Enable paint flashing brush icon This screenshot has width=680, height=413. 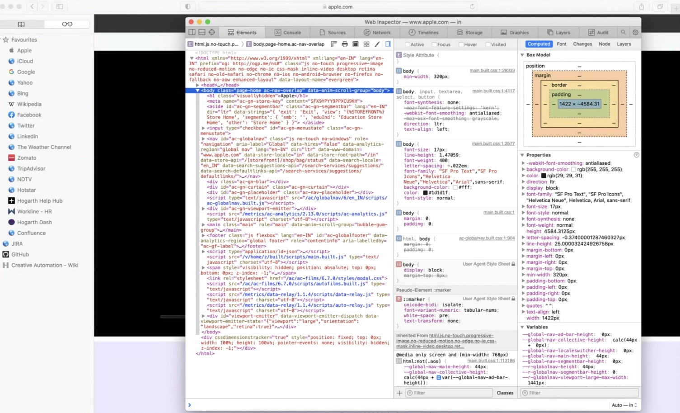pos(377,44)
